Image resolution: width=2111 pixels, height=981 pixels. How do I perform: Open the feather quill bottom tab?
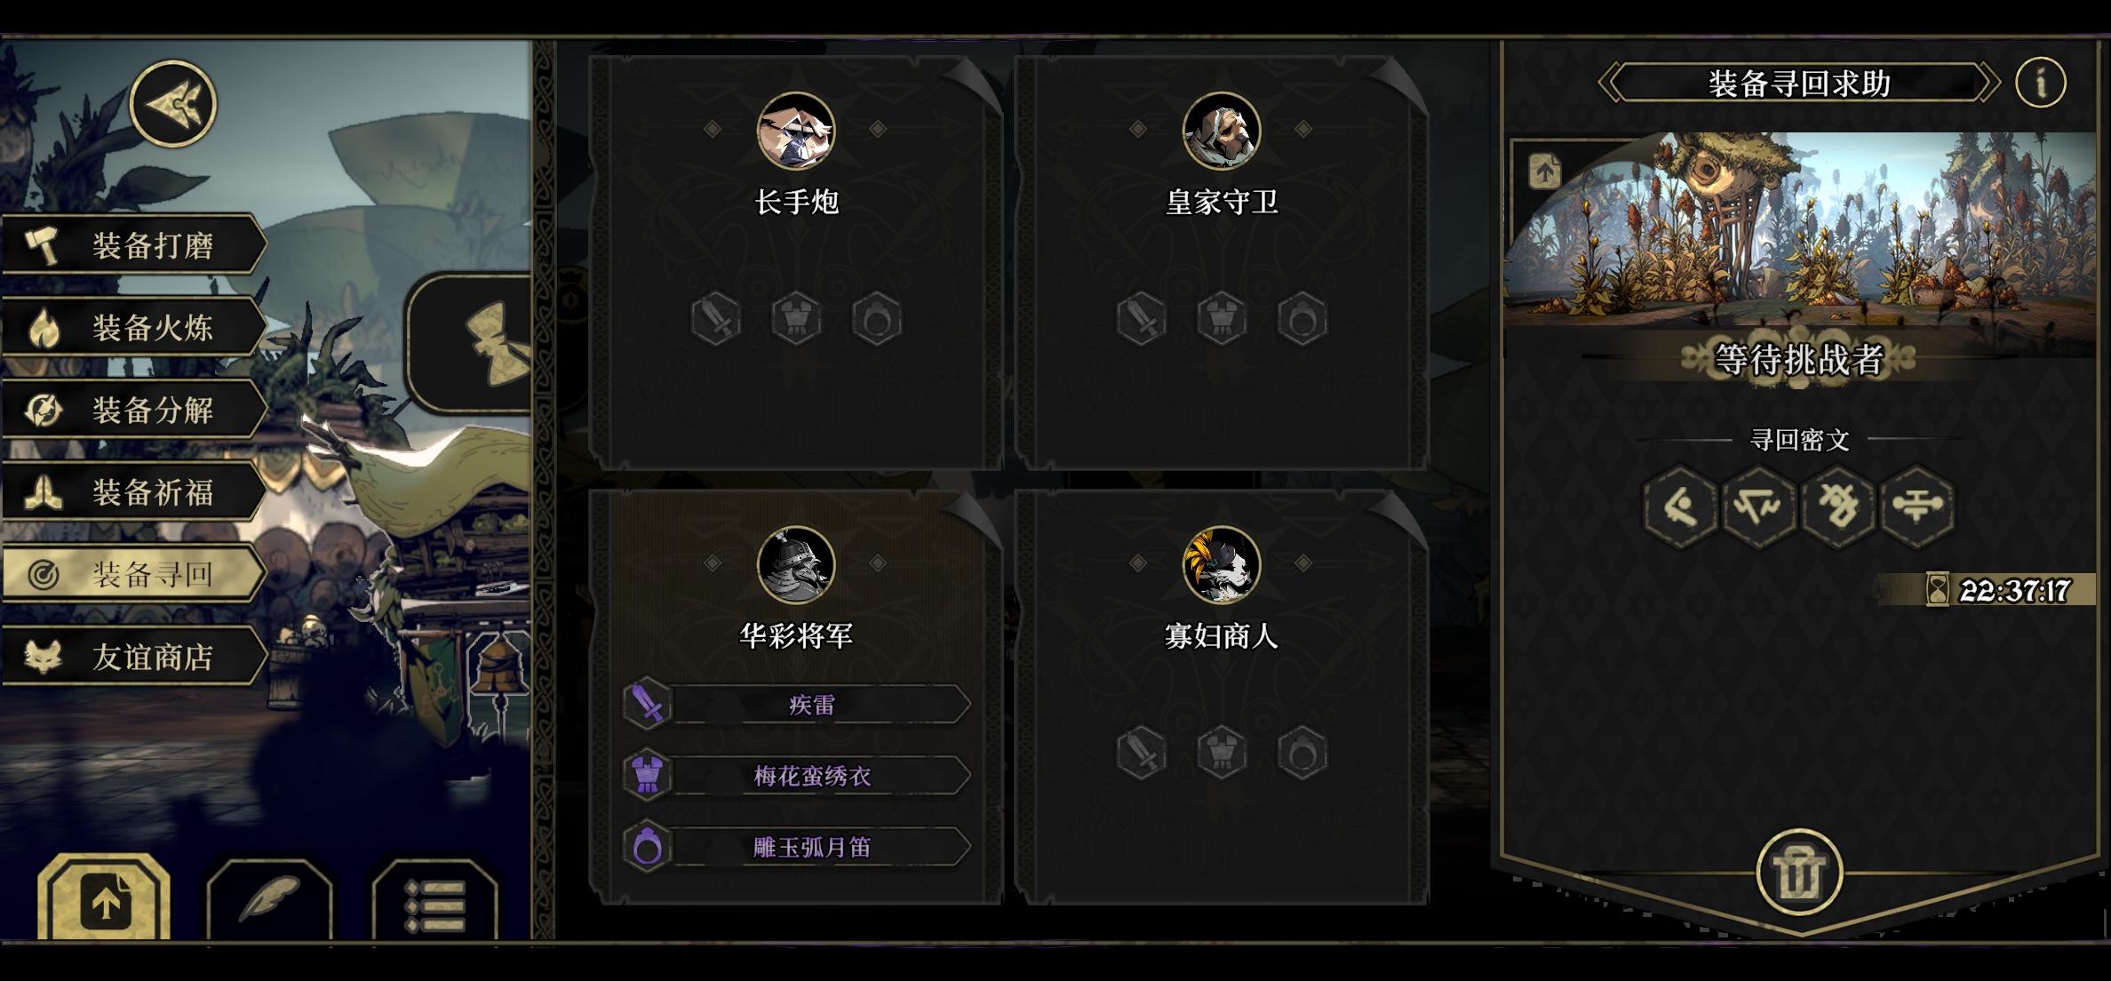pyautogui.click(x=270, y=900)
